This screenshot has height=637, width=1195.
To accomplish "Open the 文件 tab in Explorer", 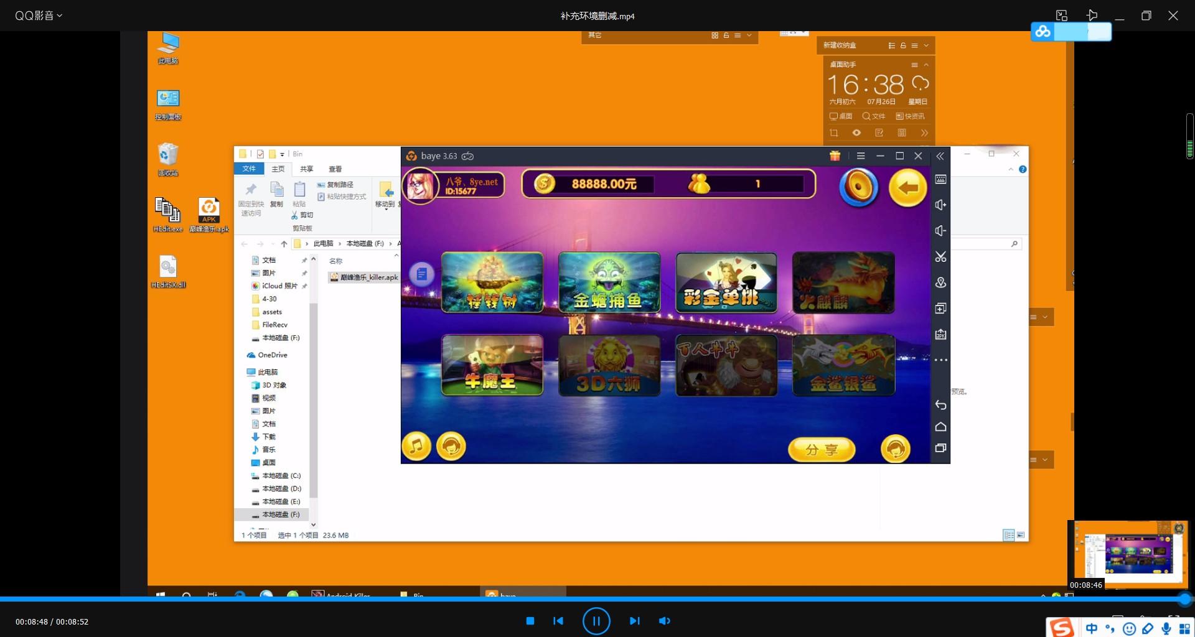I will (249, 169).
